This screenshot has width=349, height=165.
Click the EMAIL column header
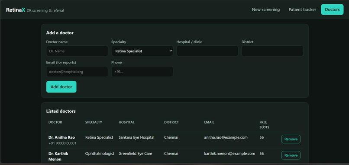(x=209, y=122)
